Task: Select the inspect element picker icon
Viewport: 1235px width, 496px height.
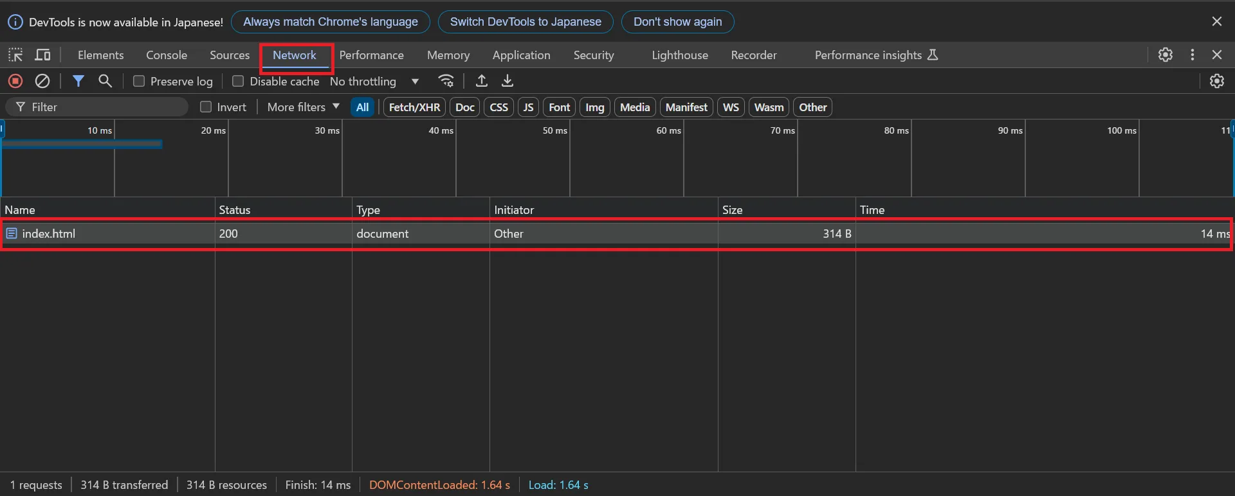Action: point(15,55)
